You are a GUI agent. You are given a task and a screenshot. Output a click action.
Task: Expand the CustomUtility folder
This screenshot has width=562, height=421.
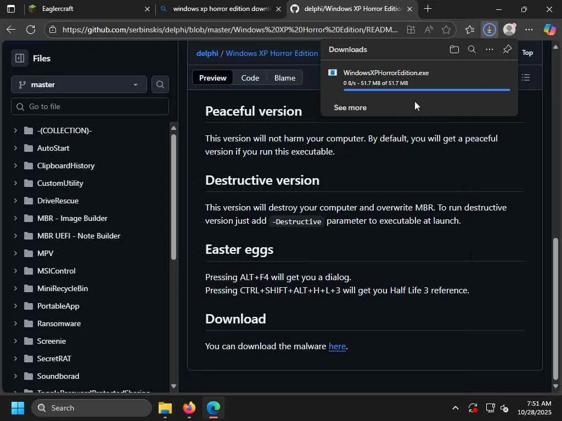[15, 183]
